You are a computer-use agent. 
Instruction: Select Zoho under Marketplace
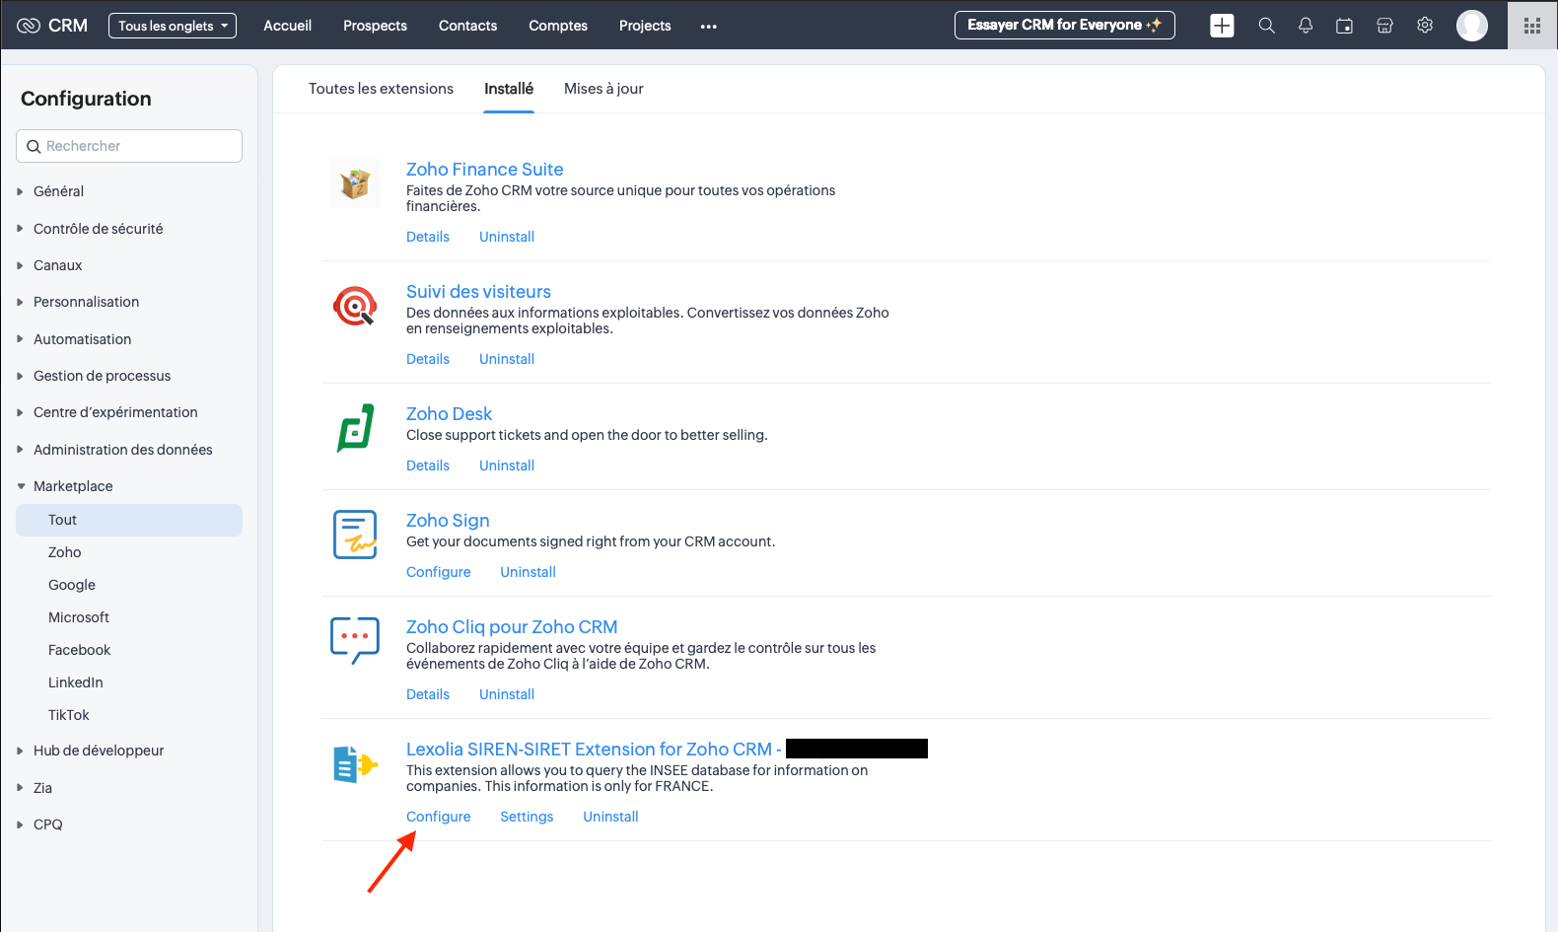(x=65, y=552)
